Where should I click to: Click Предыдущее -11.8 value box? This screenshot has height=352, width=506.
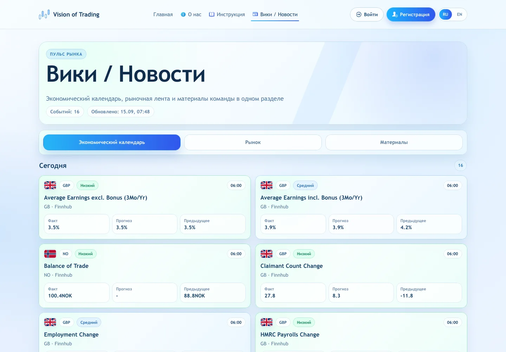pos(429,293)
